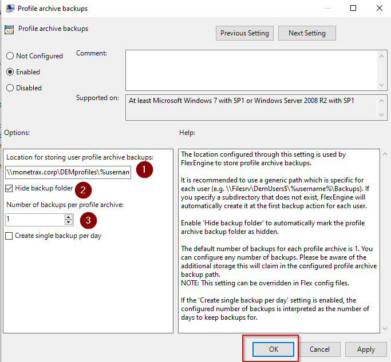The image size is (391, 362).
Task: Select the Enabled radio option
Action: 10,72
